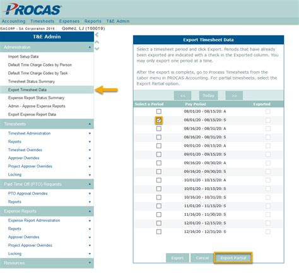Expand Timesheet Administration submenu arrow
This screenshot has width=299, height=279.
click(x=90, y=133)
